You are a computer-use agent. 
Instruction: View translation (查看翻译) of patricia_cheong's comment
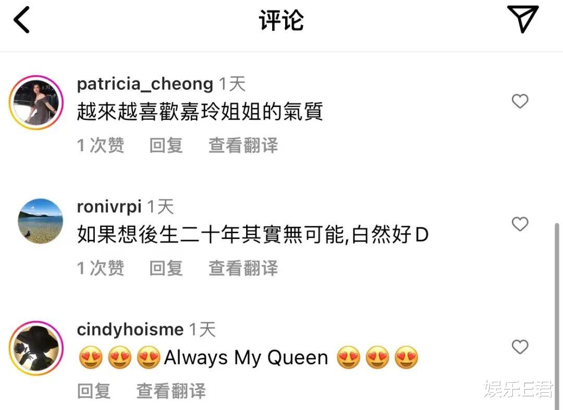pos(243,146)
